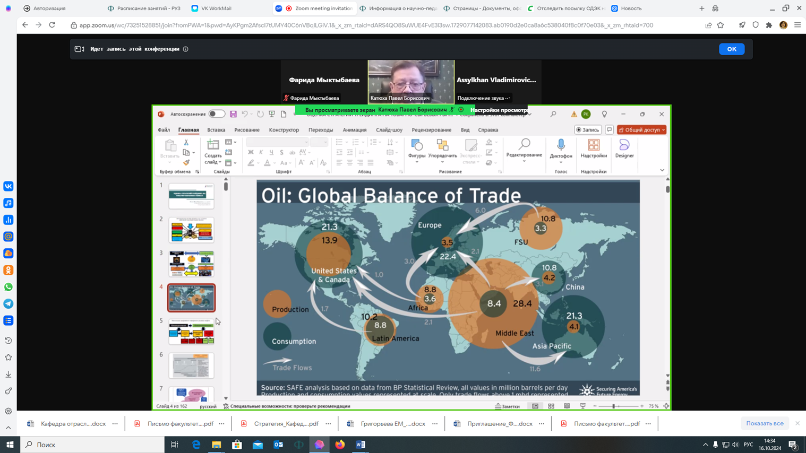Switch to the Слайд-шоу tab
This screenshot has width=806, height=453.
pyautogui.click(x=389, y=130)
